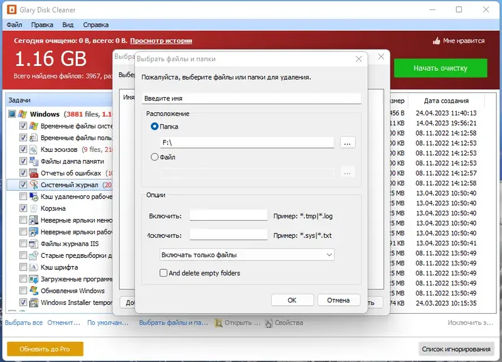Click the date cell 24.03.2023 10:15:35
Viewport: 502px width, 362px height.
[x=446, y=303]
